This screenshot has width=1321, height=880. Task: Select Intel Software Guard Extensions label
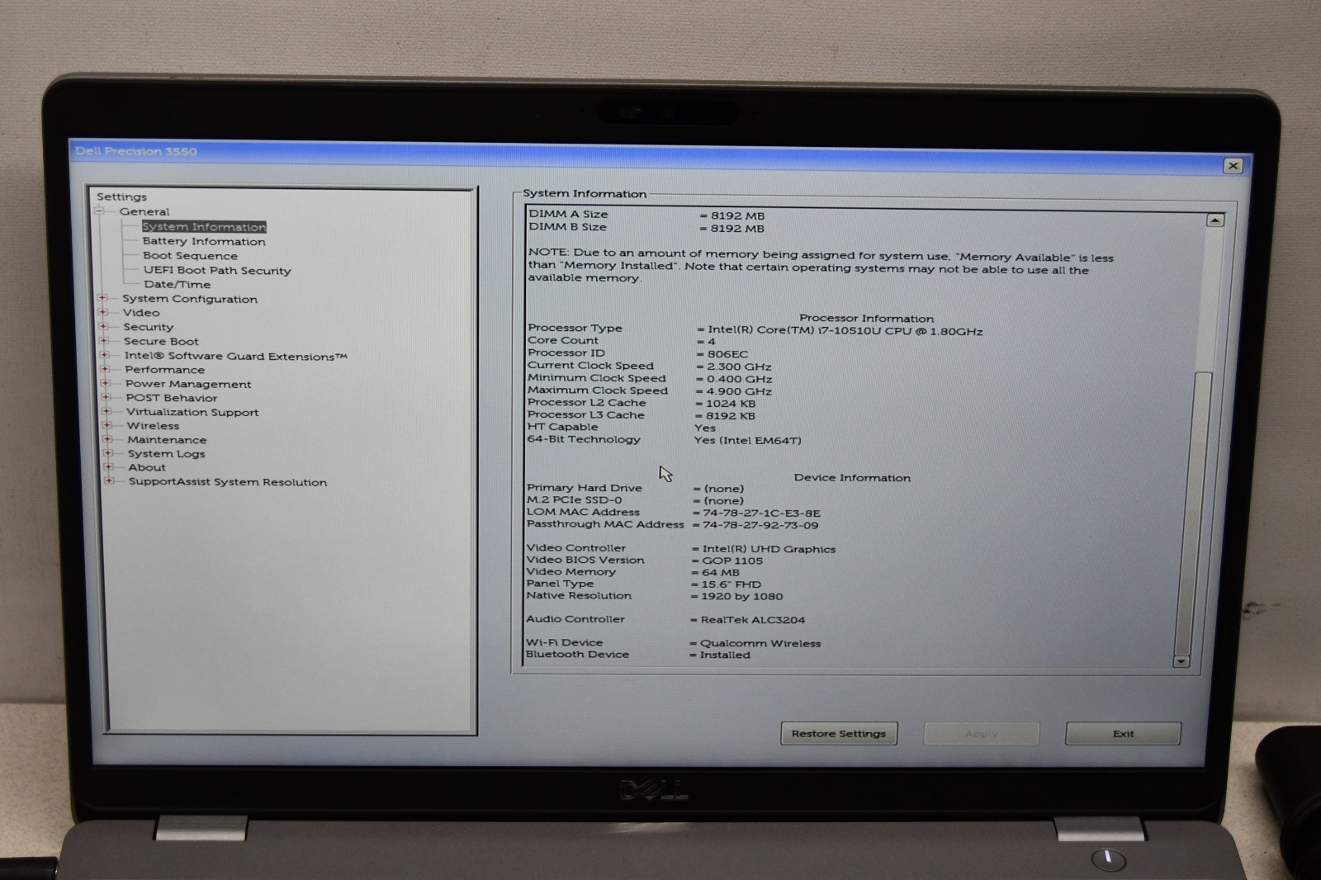pyautogui.click(x=235, y=356)
